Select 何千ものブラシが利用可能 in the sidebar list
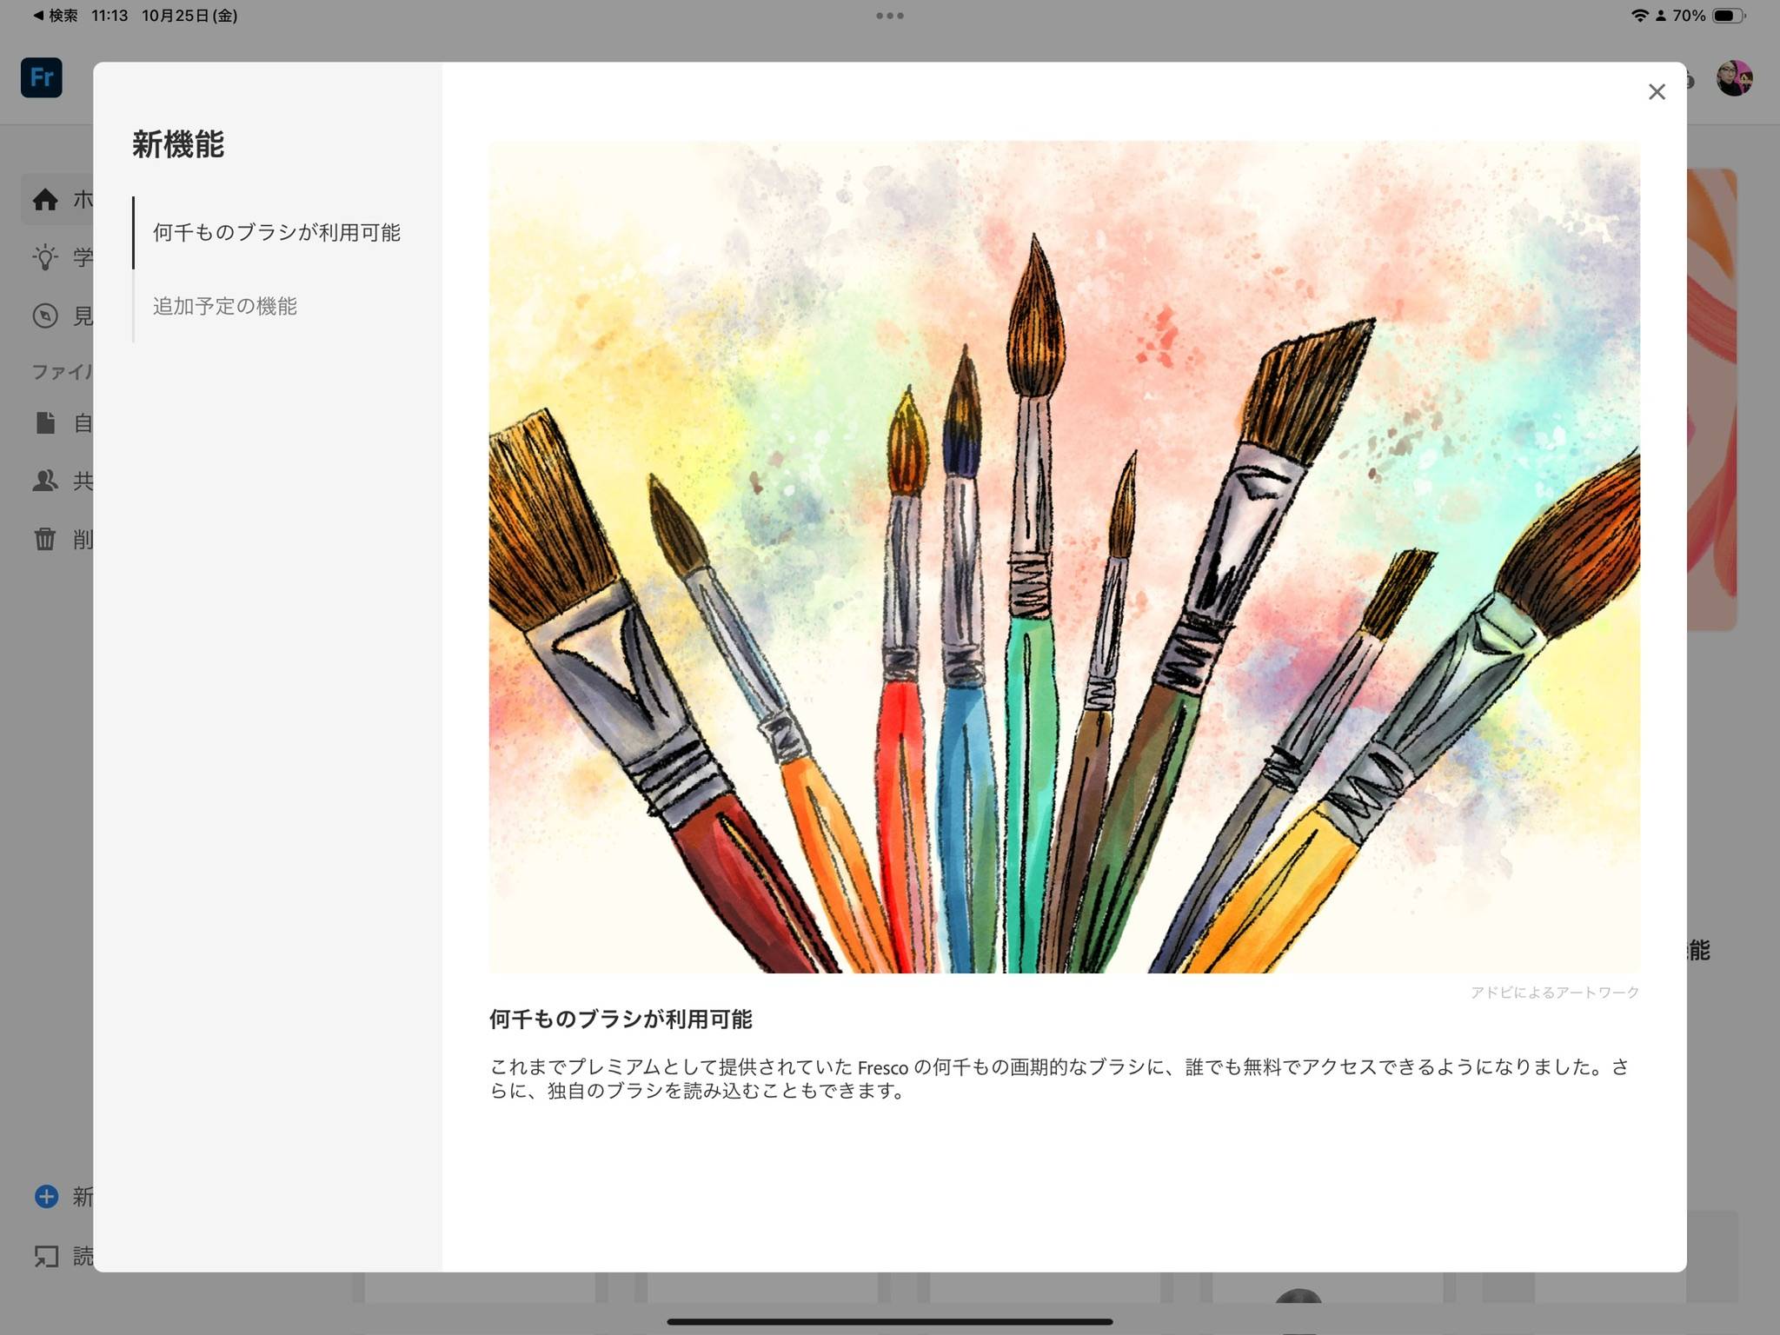 pos(276,232)
